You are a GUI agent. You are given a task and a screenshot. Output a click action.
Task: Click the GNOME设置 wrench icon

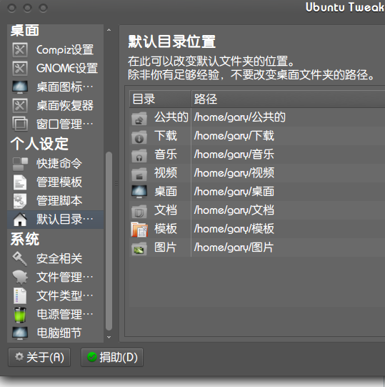pos(20,69)
